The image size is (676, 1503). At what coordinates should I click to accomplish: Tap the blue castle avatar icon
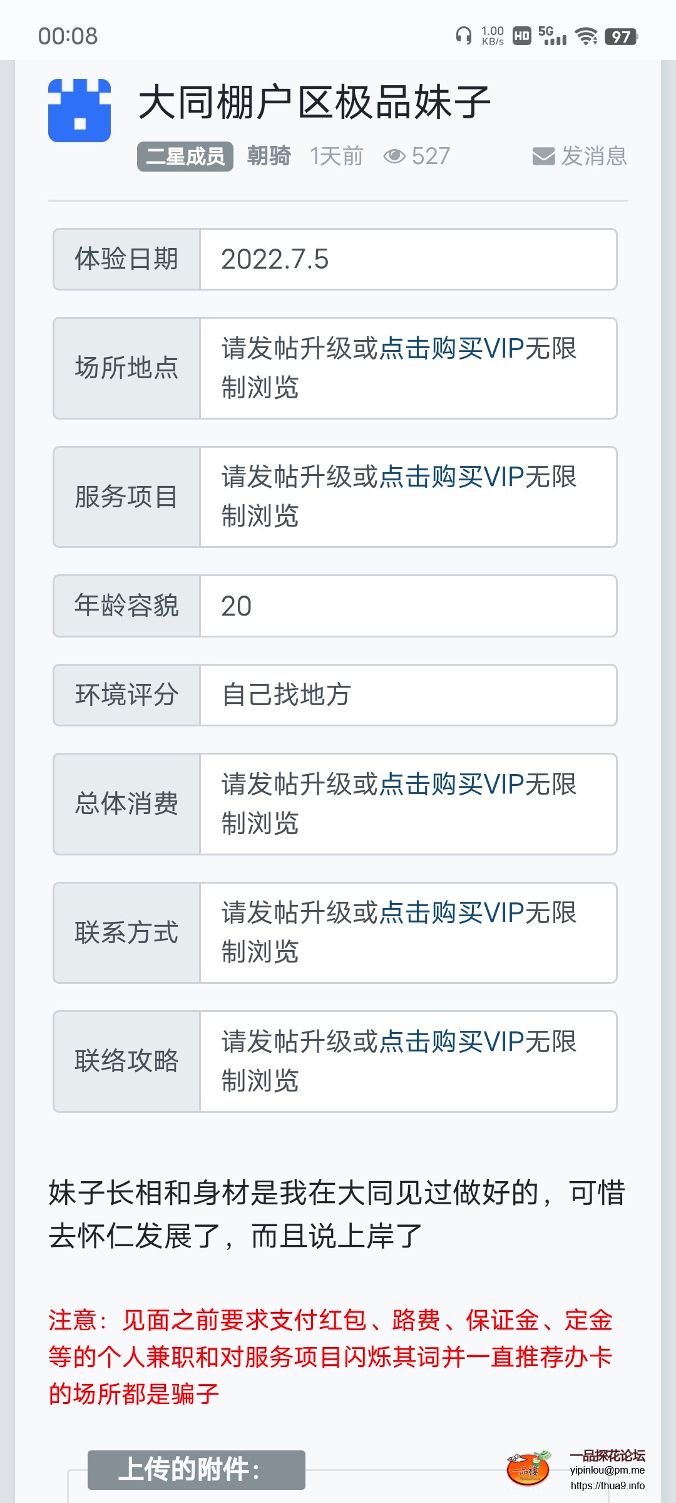[79, 110]
